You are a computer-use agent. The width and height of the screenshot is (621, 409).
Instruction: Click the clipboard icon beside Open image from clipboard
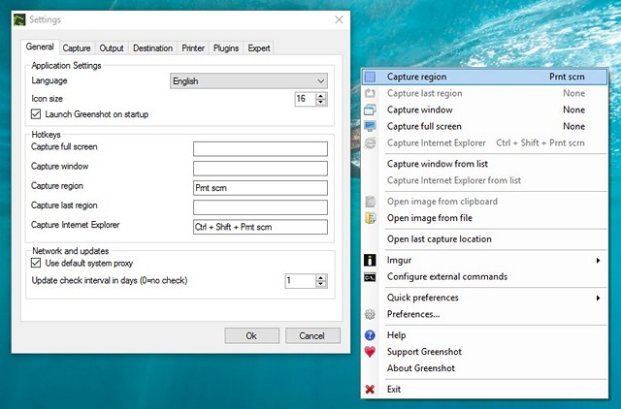[x=370, y=202]
